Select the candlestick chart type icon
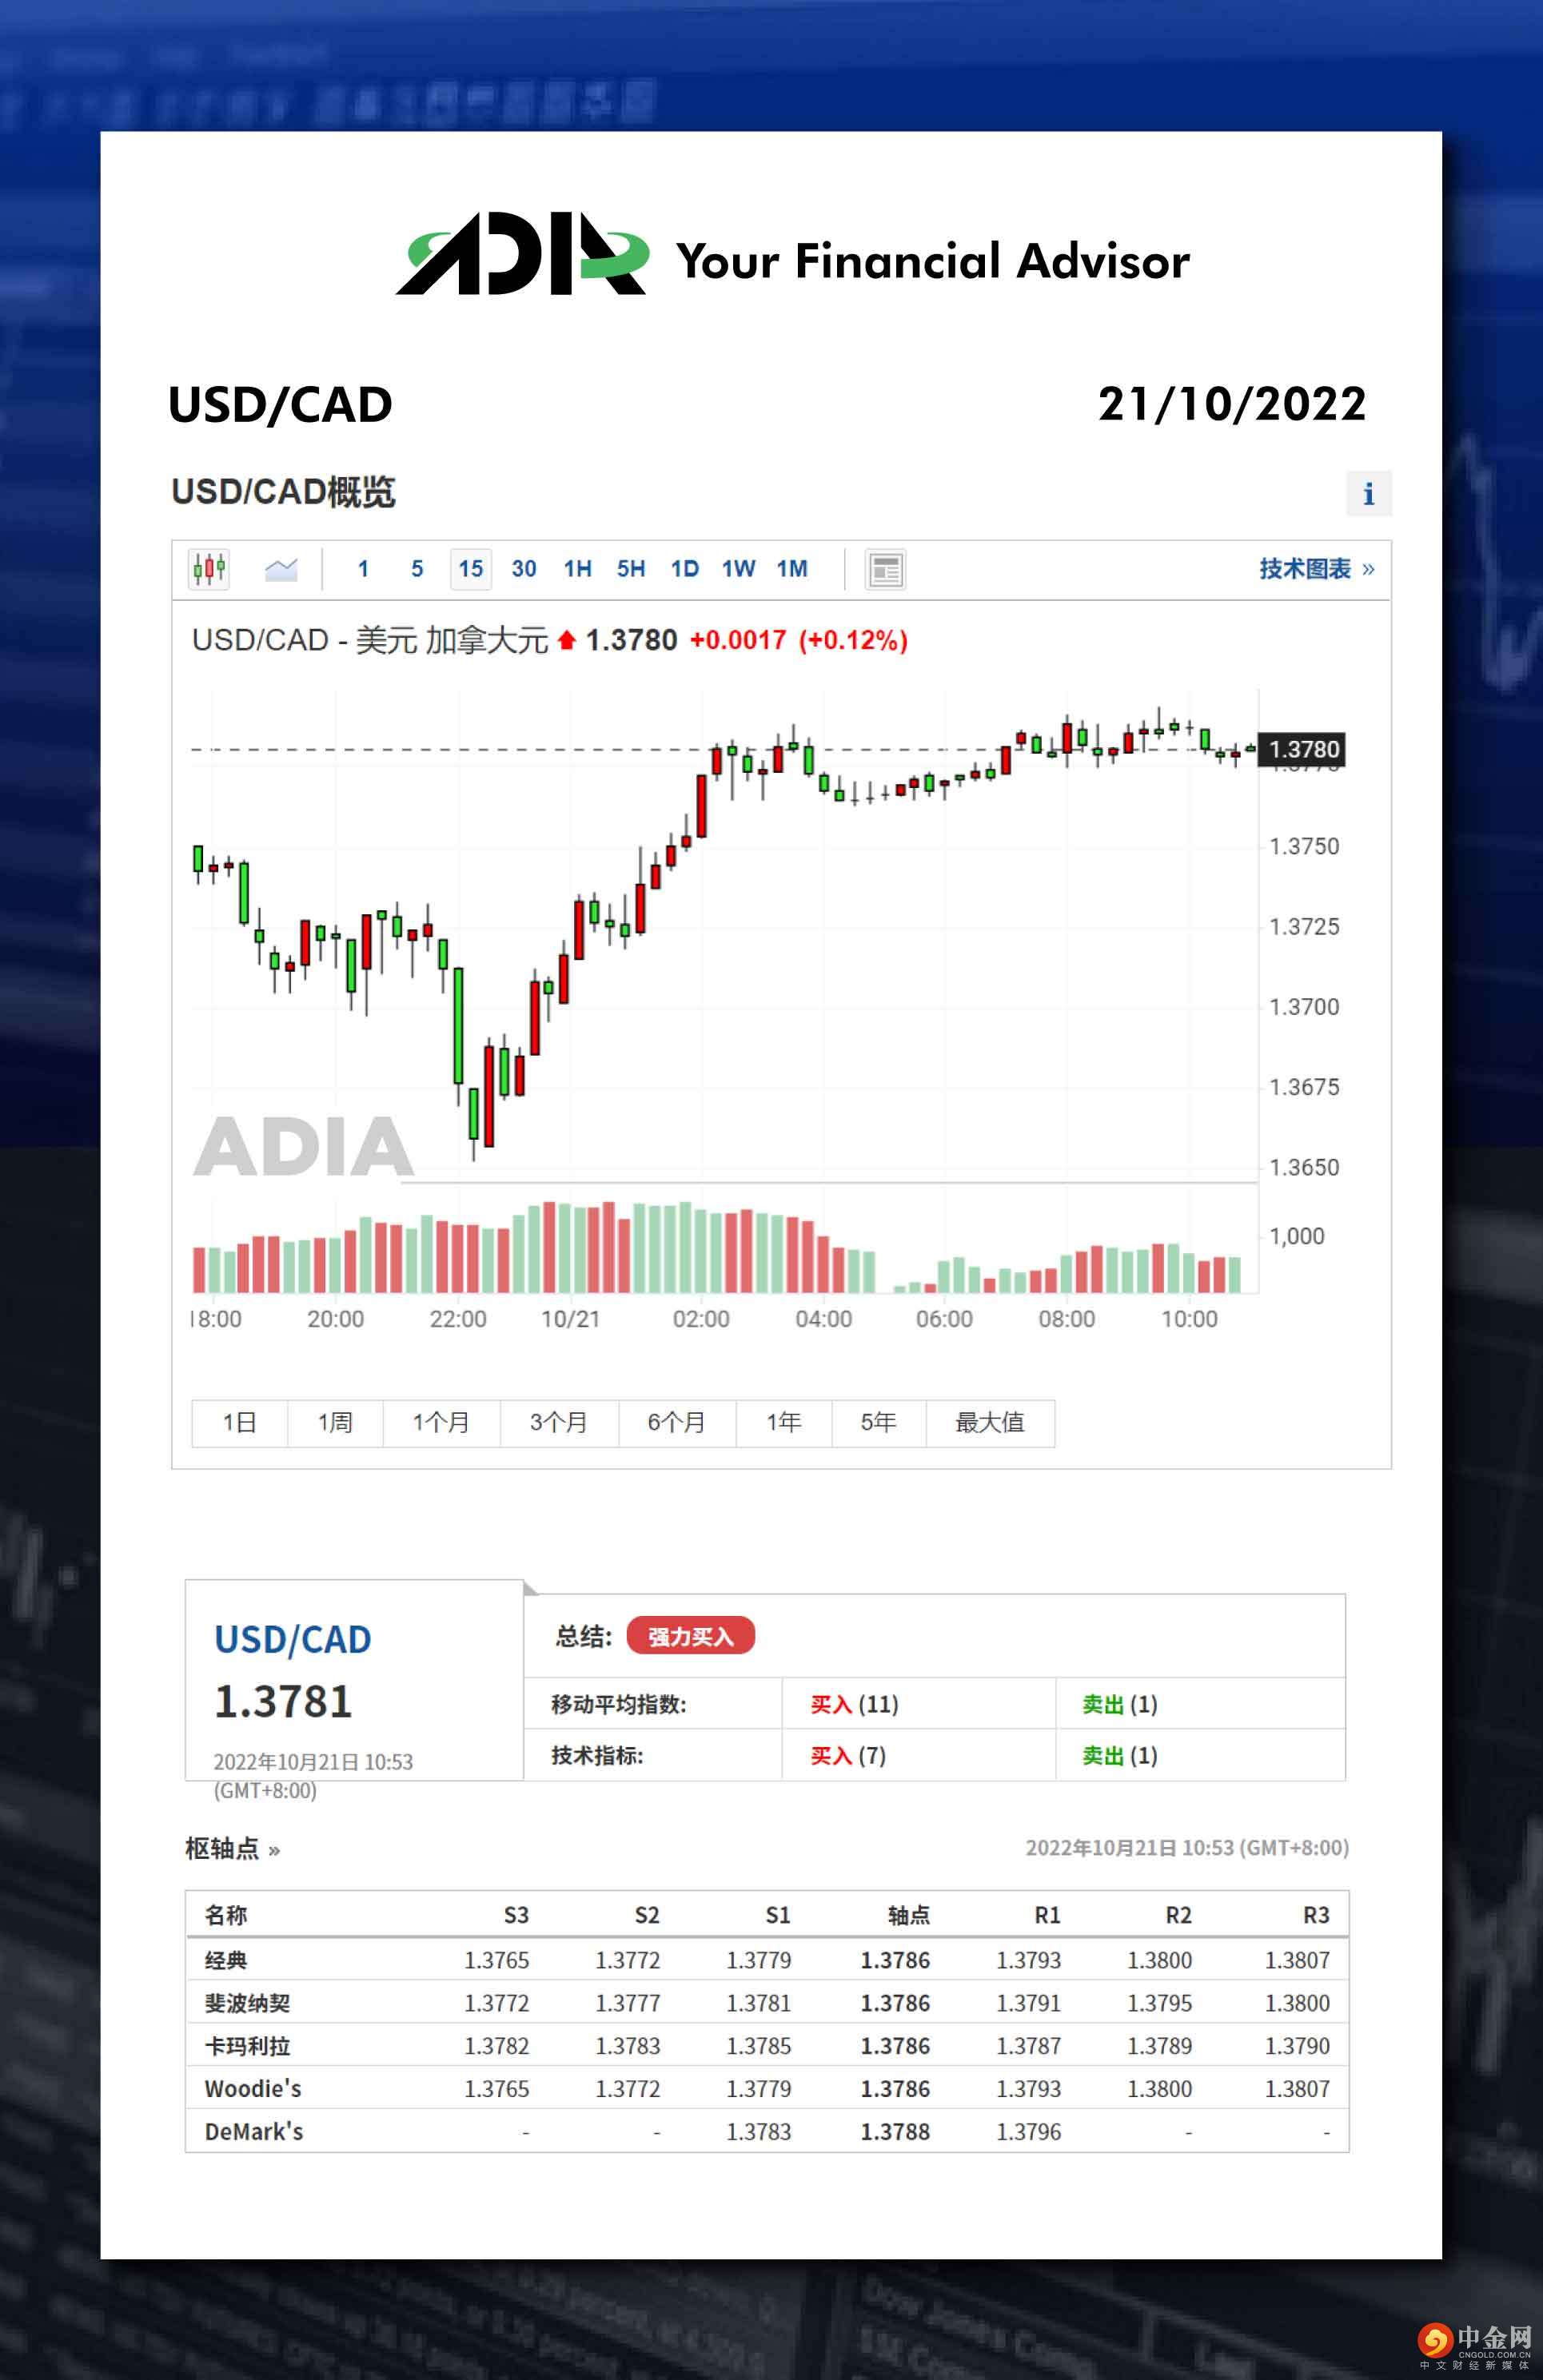Image resolution: width=1543 pixels, height=2380 pixels. pyautogui.click(x=209, y=569)
